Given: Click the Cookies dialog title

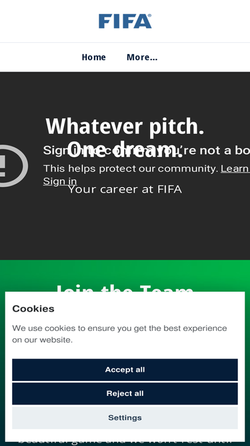Looking at the screenshot, I should [x=33, y=309].
